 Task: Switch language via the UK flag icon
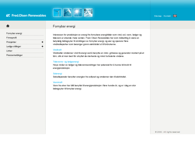pos(175,16)
